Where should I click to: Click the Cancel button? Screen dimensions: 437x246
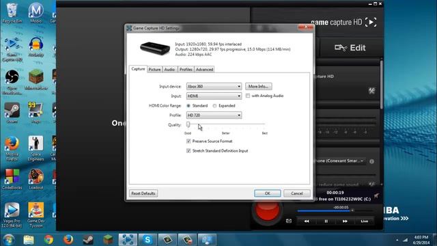[x=297, y=193]
